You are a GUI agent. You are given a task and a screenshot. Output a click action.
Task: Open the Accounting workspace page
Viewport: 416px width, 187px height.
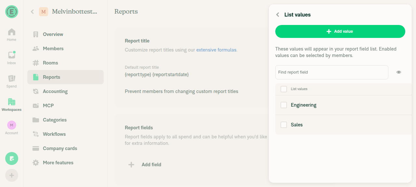(65, 91)
